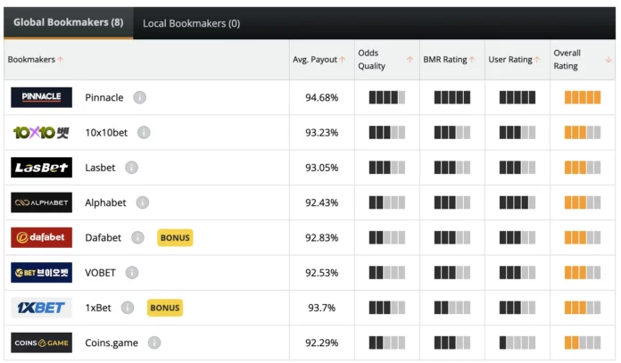The image size is (621, 363).
Task: Show VOBET info icon details
Action: point(132,272)
